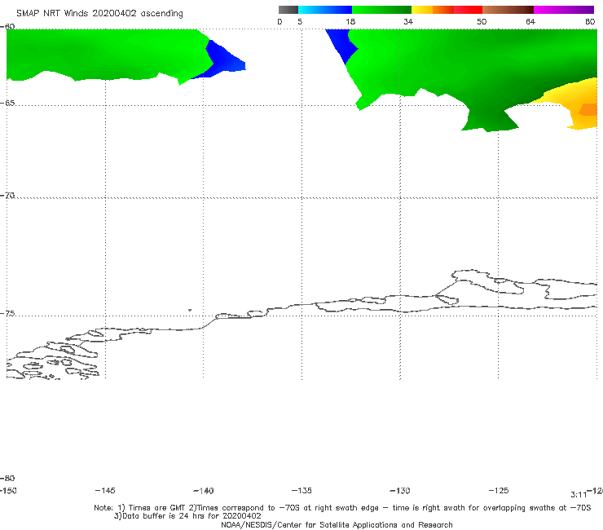The height and width of the screenshot is (530, 603).
Task: Click the '-65' latitude axis label
Action: coord(7,104)
